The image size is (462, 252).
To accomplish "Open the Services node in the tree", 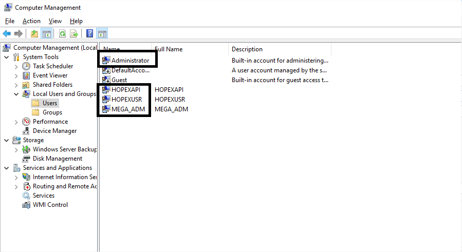I will [43, 196].
